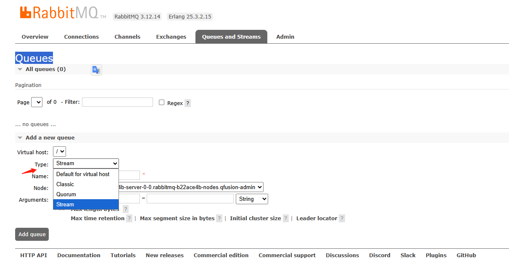The height and width of the screenshot is (274, 509).
Task: Select Stream queue type option
Action: point(86,204)
